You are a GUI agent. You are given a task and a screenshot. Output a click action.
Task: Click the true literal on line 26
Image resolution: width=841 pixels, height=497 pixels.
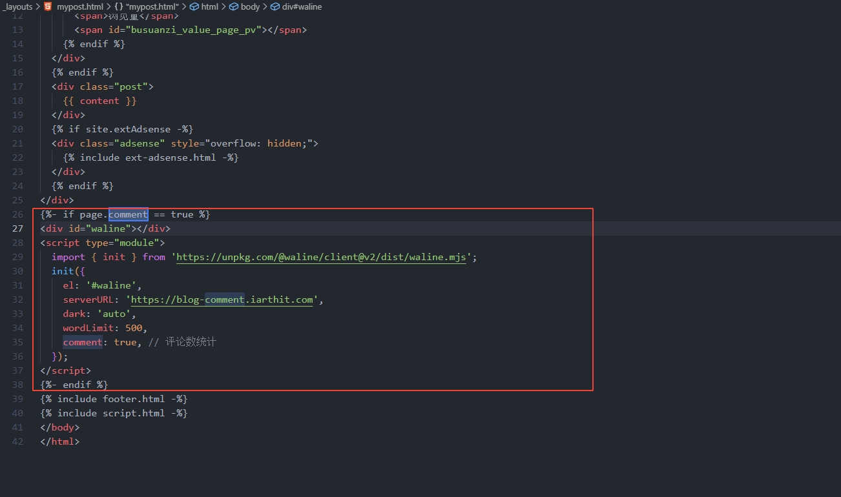(x=182, y=214)
